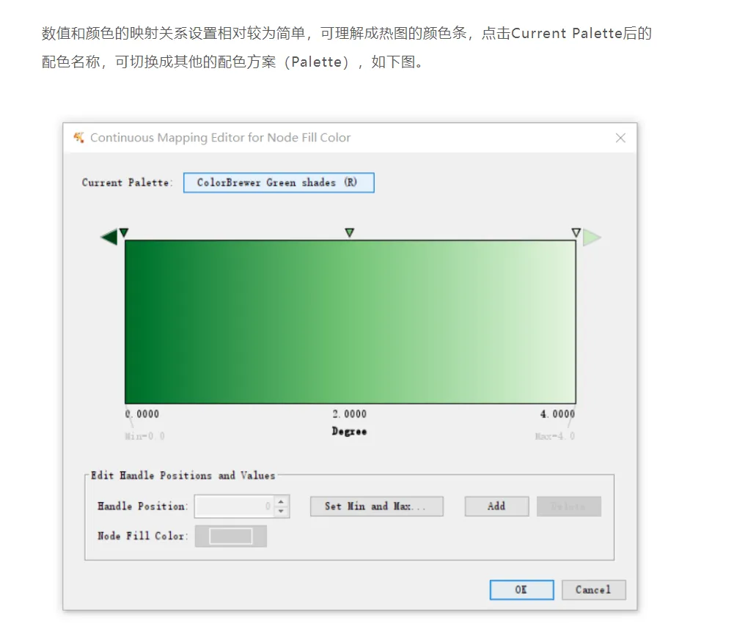The width and height of the screenshot is (745, 623).
Task: Select the middle gradient handle at 2.0000
Action: [350, 232]
